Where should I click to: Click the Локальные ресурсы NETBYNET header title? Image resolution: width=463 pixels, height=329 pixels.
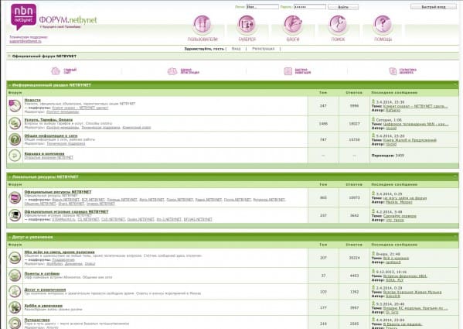[x=46, y=177]
